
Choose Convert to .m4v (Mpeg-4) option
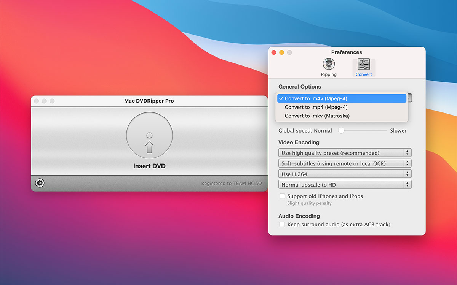point(343,98)
